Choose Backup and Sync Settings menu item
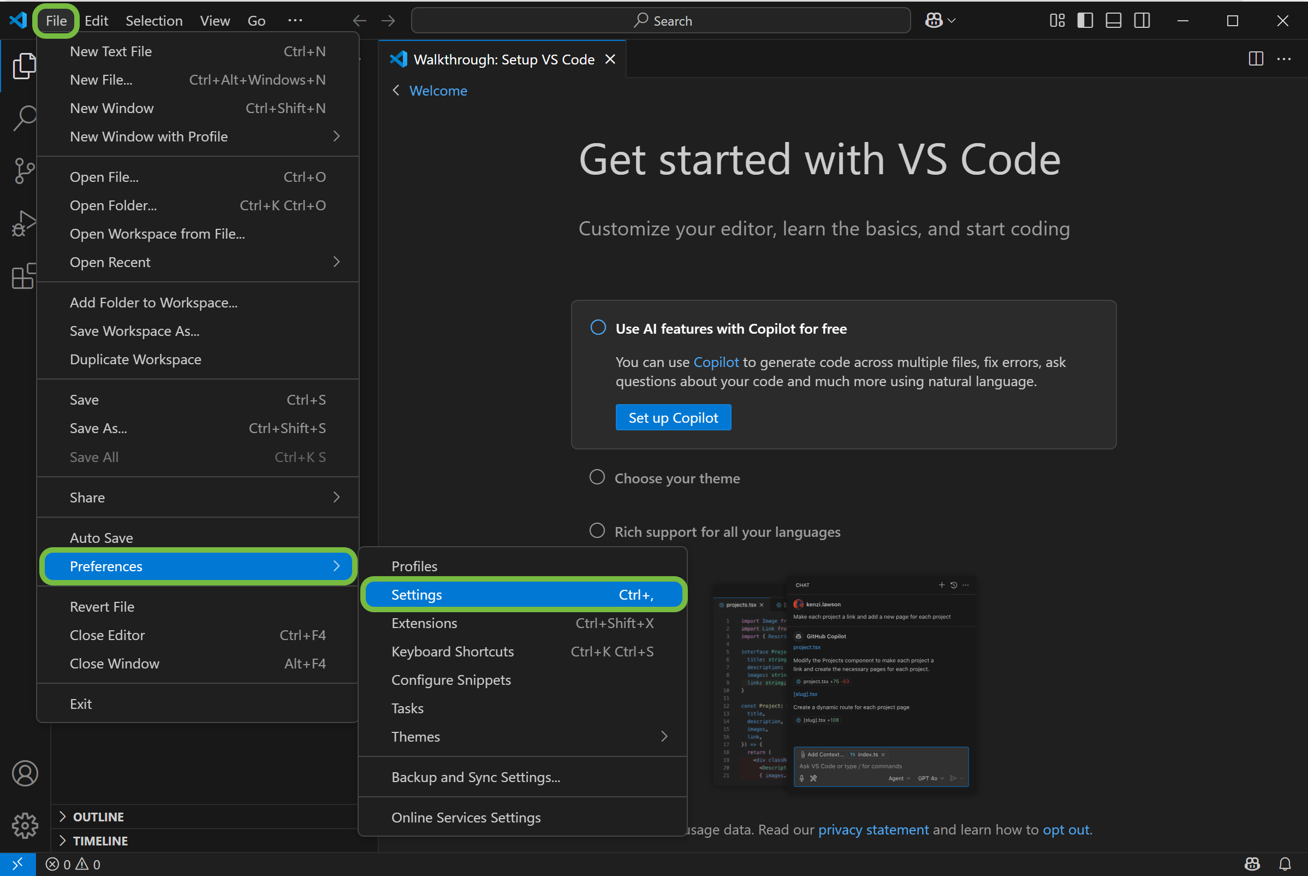1308x876 pixels. [522, 777]
